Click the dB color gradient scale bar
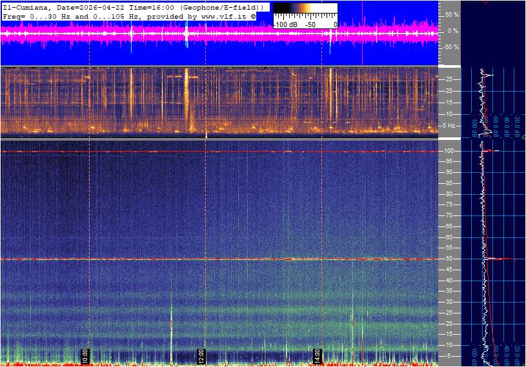The height and width of the screenshot is (367, 526). point(305,9)
